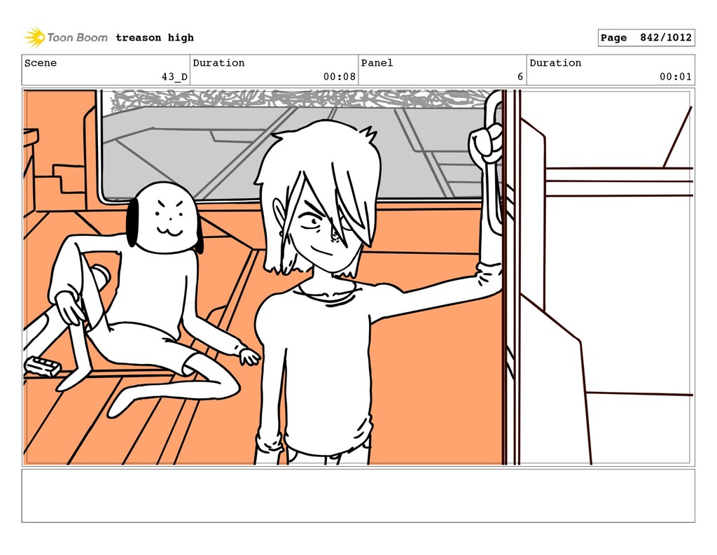
Task: Click the panel number '6'
Action: click(520, 76)
